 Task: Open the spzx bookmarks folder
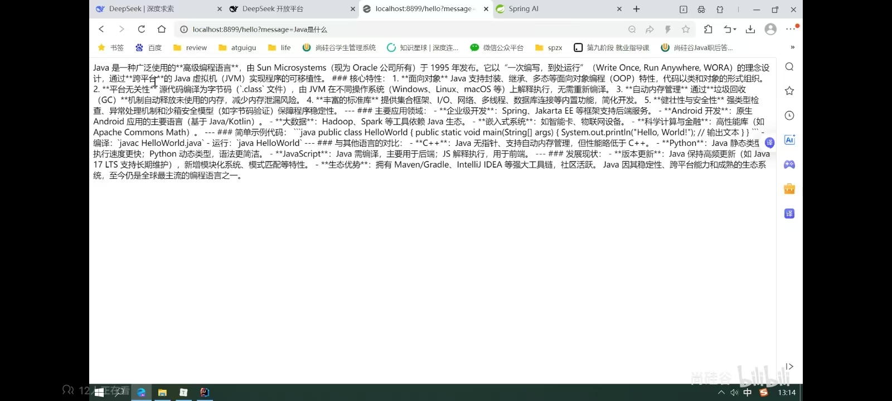tap(549, 47)
